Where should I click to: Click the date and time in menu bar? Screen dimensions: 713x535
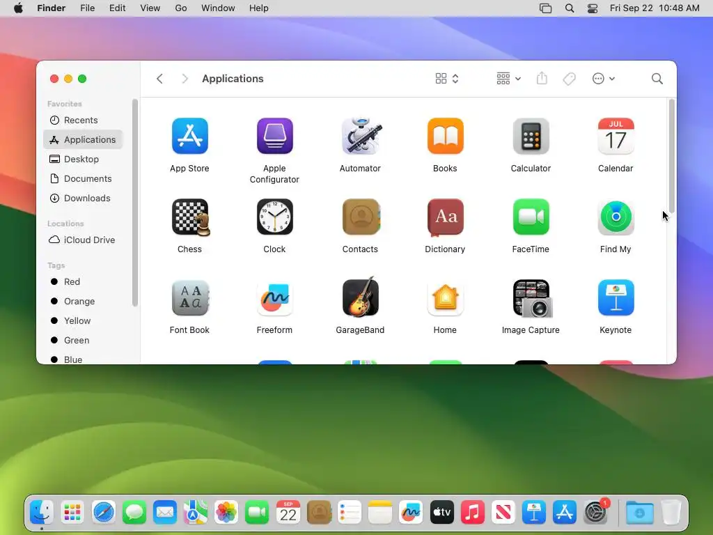click(x=655, y=8)
